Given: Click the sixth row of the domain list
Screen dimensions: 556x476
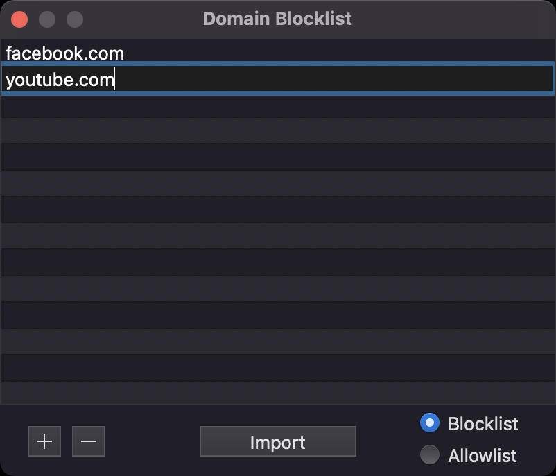Looking at the screenshot, I should (x=277, y=184).
